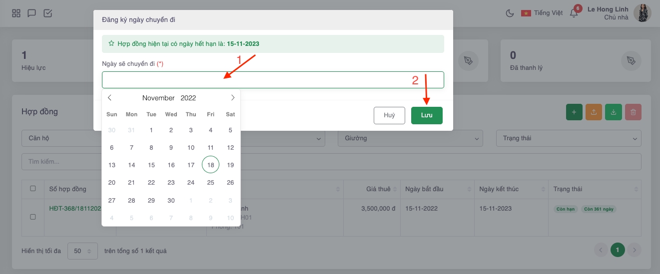Check the contract row checkbox
This screenshot has height=274, width=660.
[33, 217]
